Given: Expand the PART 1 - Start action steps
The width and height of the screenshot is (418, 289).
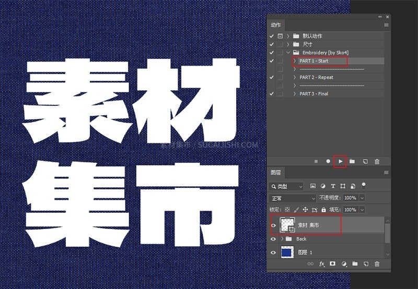Looking at the screenshot, I should click(295, 61).
